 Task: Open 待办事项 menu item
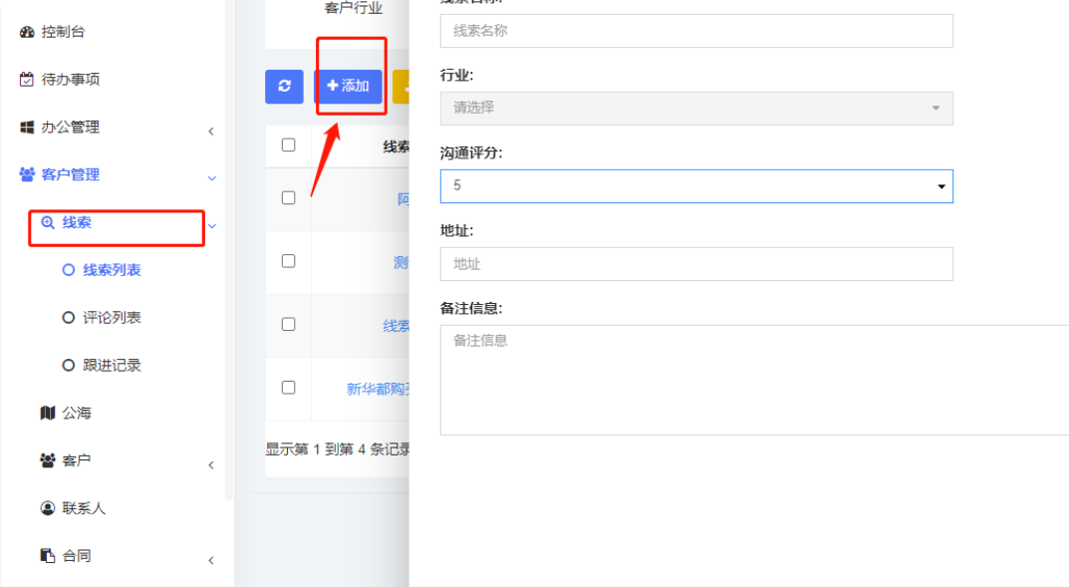[x=71, y=80]
